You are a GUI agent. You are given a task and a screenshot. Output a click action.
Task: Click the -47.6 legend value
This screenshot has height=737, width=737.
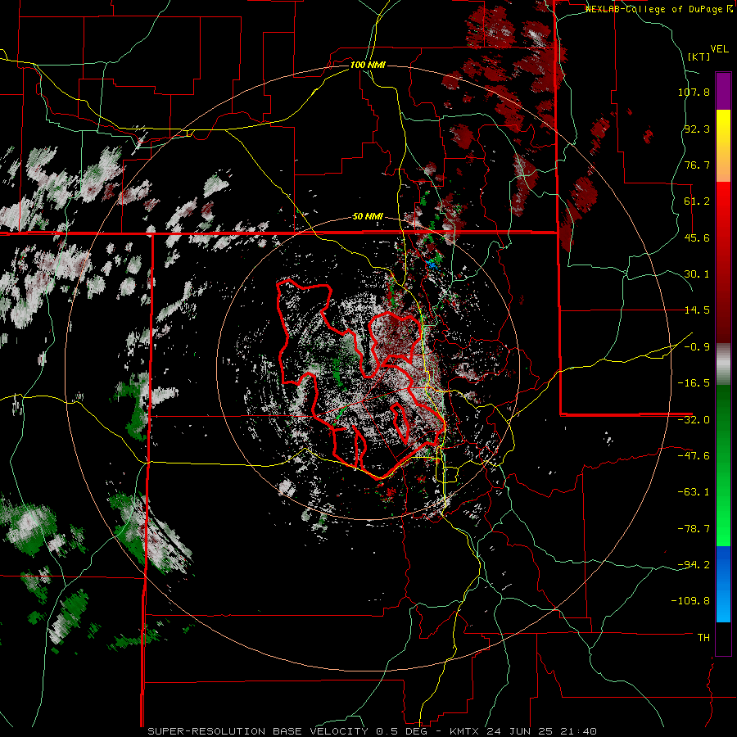[x=694, y=456]
